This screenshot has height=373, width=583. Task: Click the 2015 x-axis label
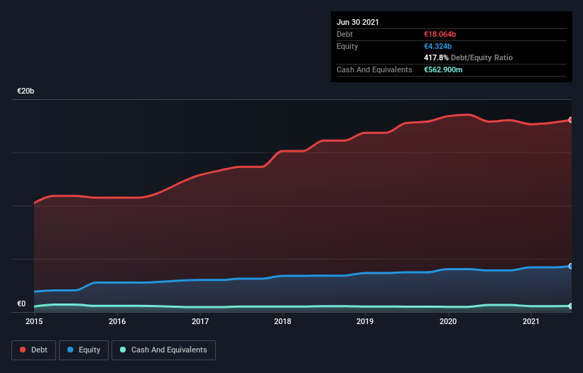tap(34, 321)
